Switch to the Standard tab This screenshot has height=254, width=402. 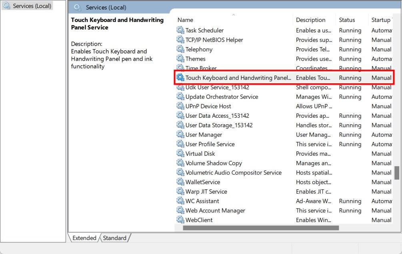click(x=114, y=238)
